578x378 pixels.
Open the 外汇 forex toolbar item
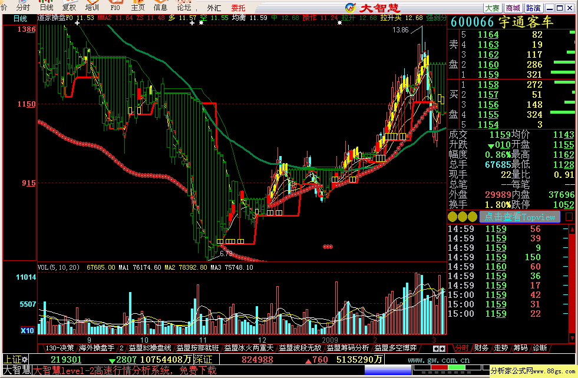click(214, 8)
